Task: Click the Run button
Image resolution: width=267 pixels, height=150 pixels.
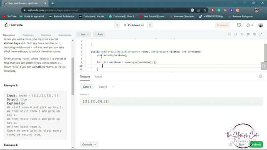Action: click(x=242, y=145)
